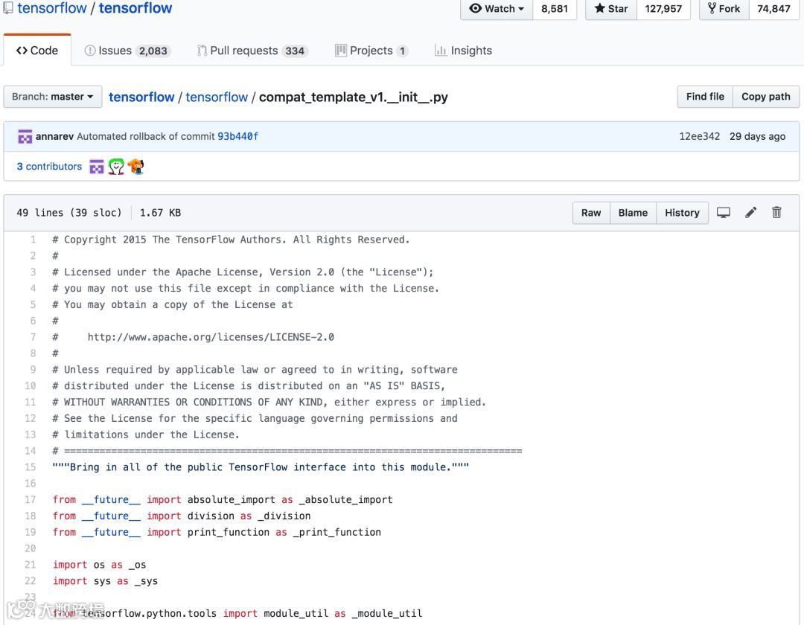Click the Copy path button
Screen dimensions: 804x625
click(x=766, y=97)
